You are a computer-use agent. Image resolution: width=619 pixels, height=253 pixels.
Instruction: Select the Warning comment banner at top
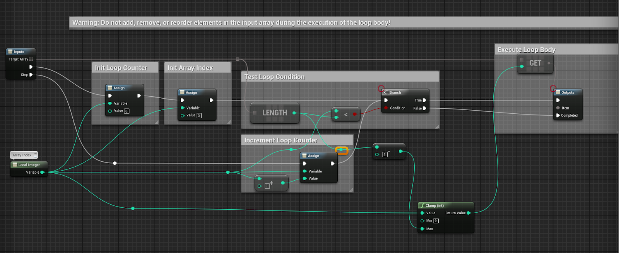click(x=231, y=23)
